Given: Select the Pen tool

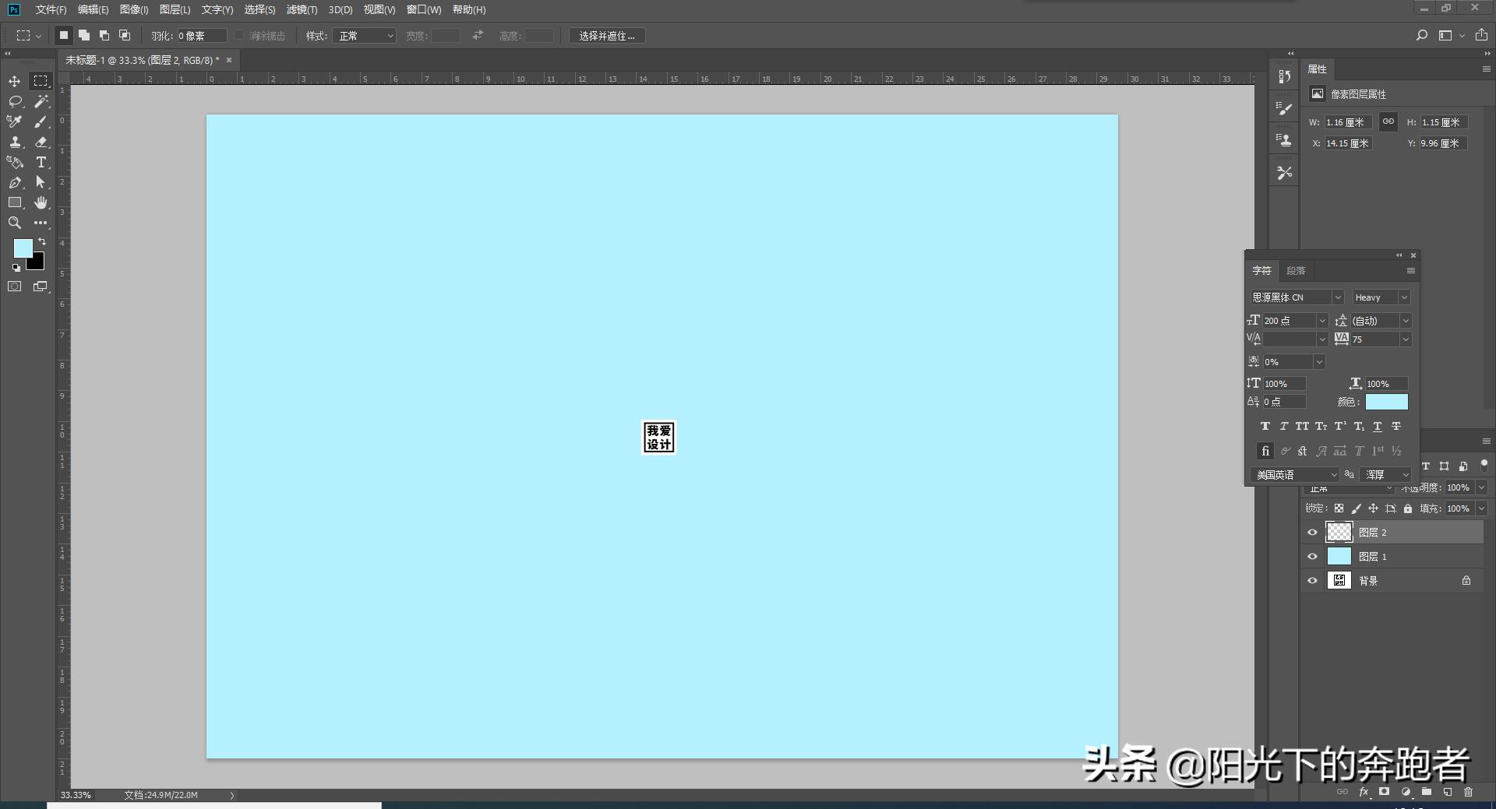Looking at the screenshot, I should [x=15, y=182].
